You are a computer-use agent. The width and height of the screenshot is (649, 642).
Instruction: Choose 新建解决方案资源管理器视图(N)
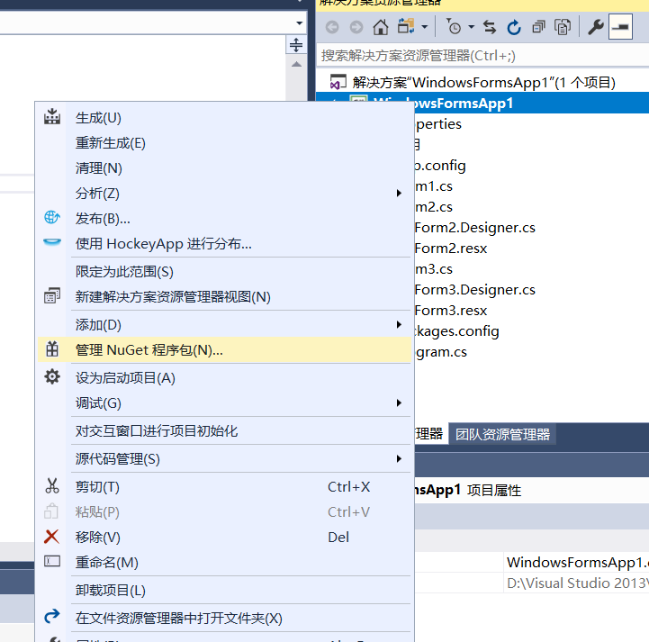tap(224, 297)
